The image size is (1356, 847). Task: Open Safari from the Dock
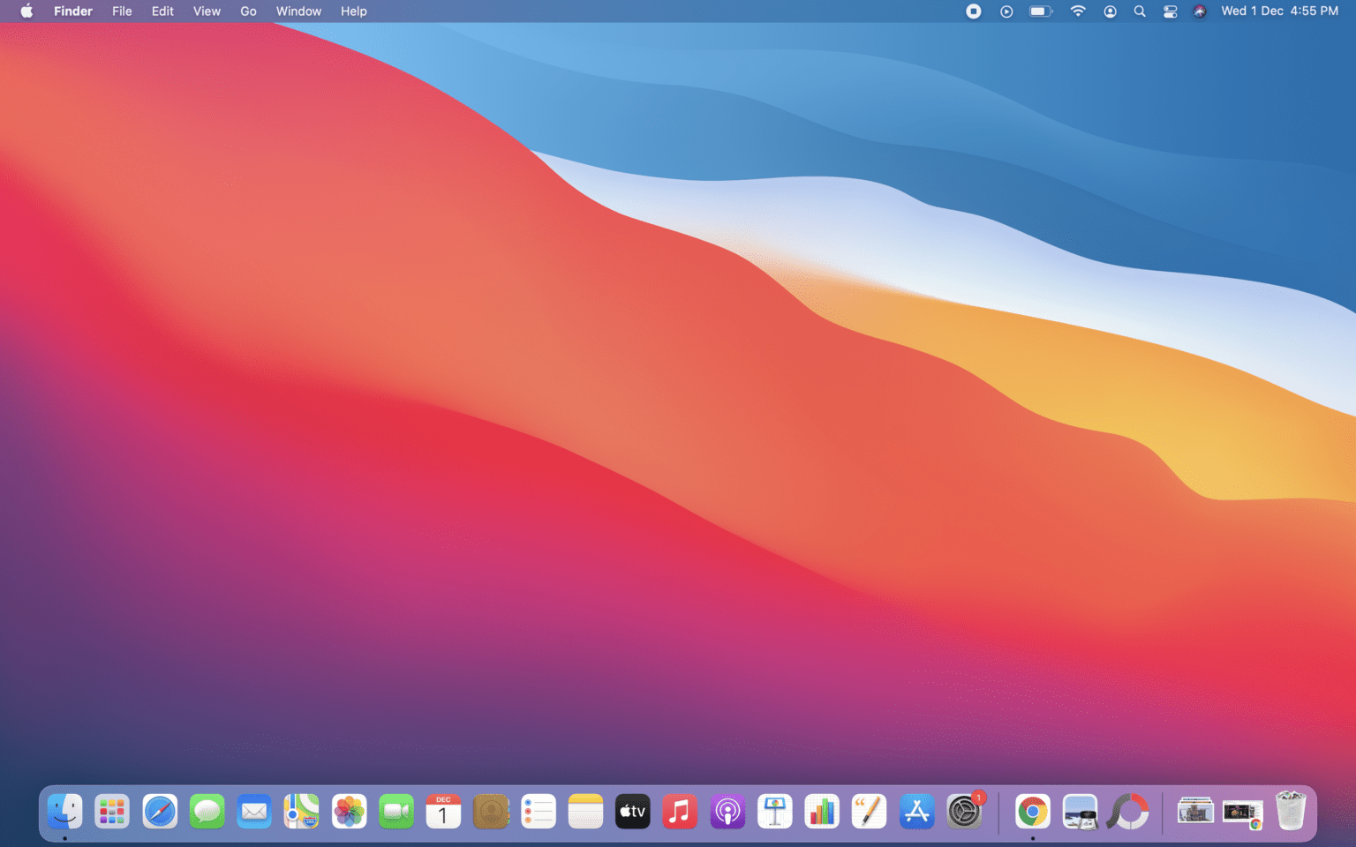pyautogui.click(x=160, y=811)
